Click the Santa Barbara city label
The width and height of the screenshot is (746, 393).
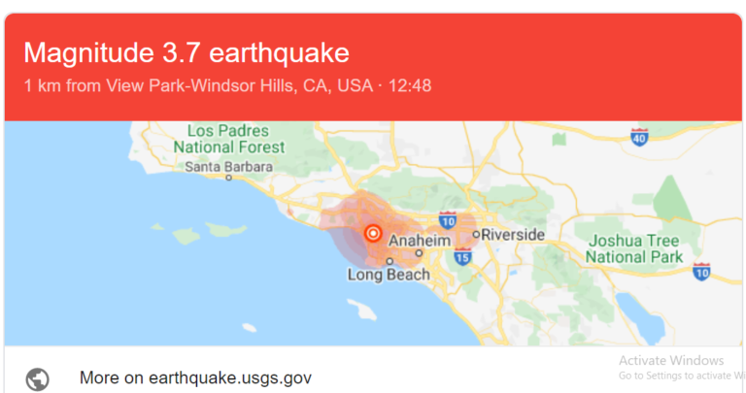[229, 167]
